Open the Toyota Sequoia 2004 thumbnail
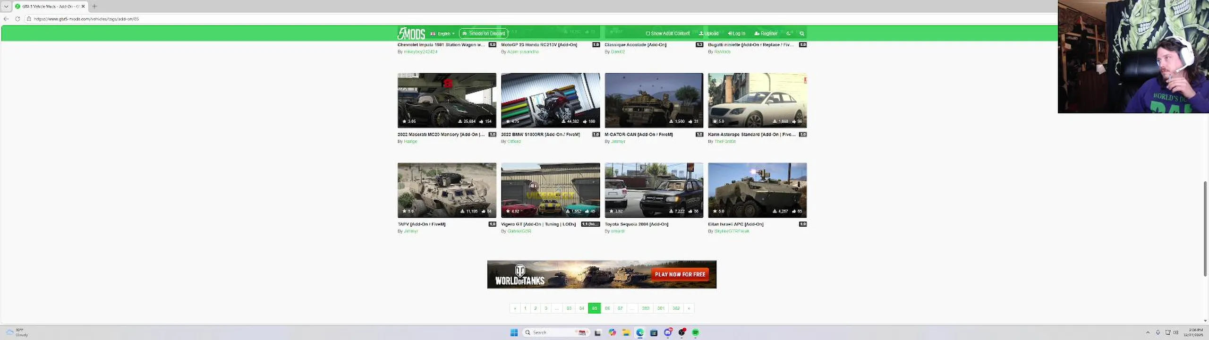This screenshot has width=1209, height=340. 654,190
